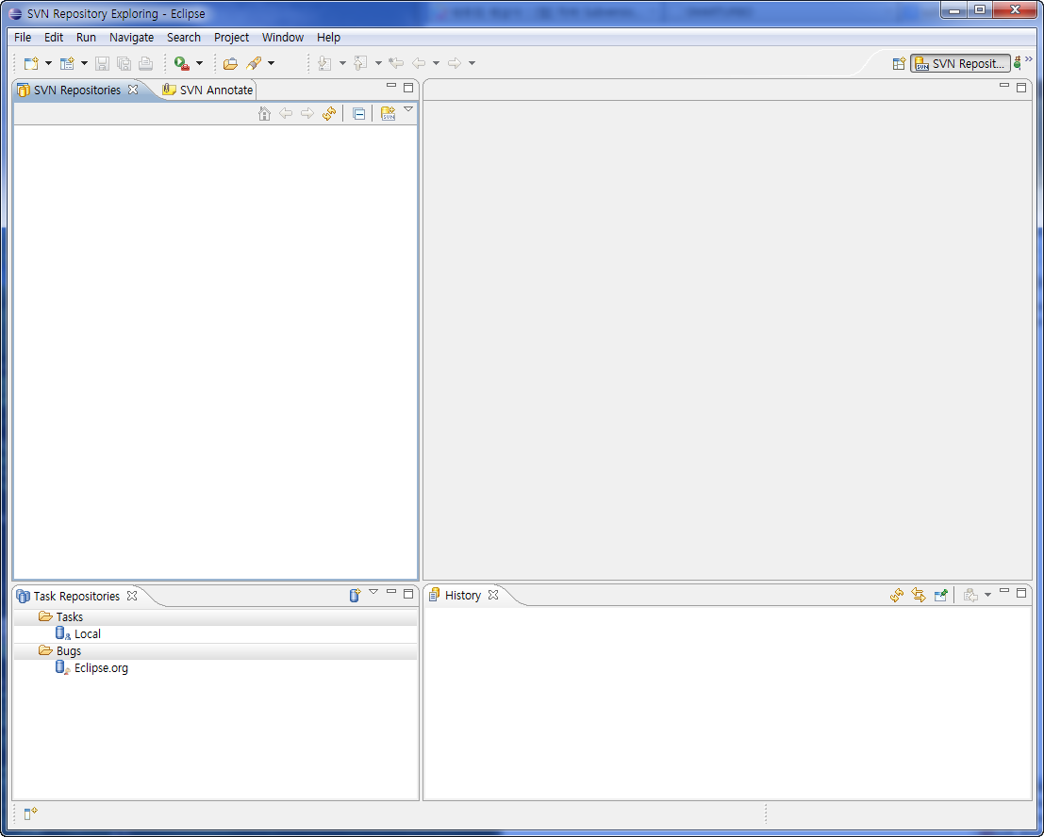The image size is (1044, 837).
Task: Click the Open Task folder icon
Action: tap(230, 64)
